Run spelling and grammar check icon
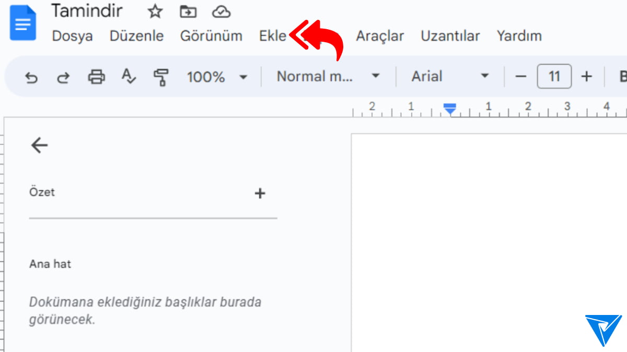Image resolution: width=627 pixels, height=352 pixels. (x=128, y=77)
